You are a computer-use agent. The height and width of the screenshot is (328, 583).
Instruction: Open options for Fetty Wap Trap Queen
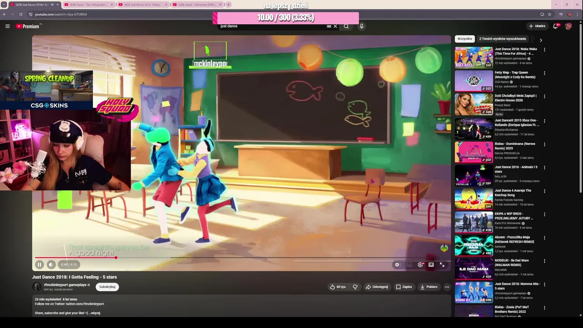pos(544,73)
